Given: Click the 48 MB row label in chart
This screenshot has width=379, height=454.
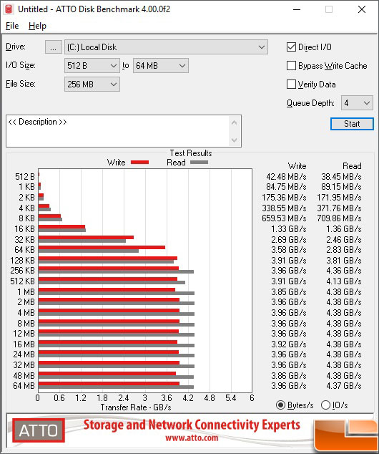Looking at the screenshot, I should 24,375.
